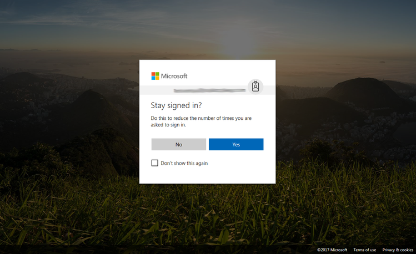
Task: Check the "Don't show this again" checkbox
Action: [x=154, y=163]
